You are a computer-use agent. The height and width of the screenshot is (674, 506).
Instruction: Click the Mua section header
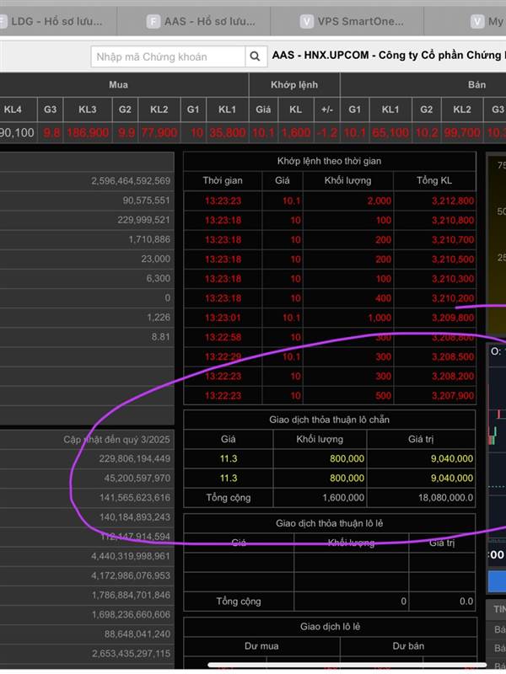(x=118, y=85)
